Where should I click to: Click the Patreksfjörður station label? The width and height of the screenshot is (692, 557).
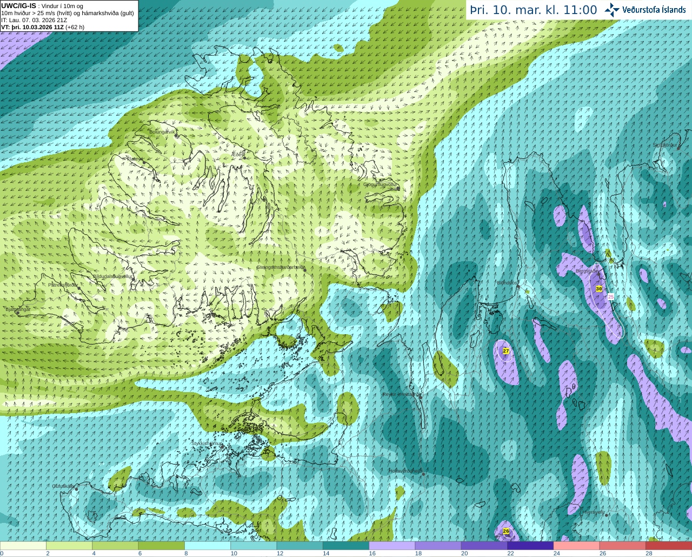tap(63, 284)
